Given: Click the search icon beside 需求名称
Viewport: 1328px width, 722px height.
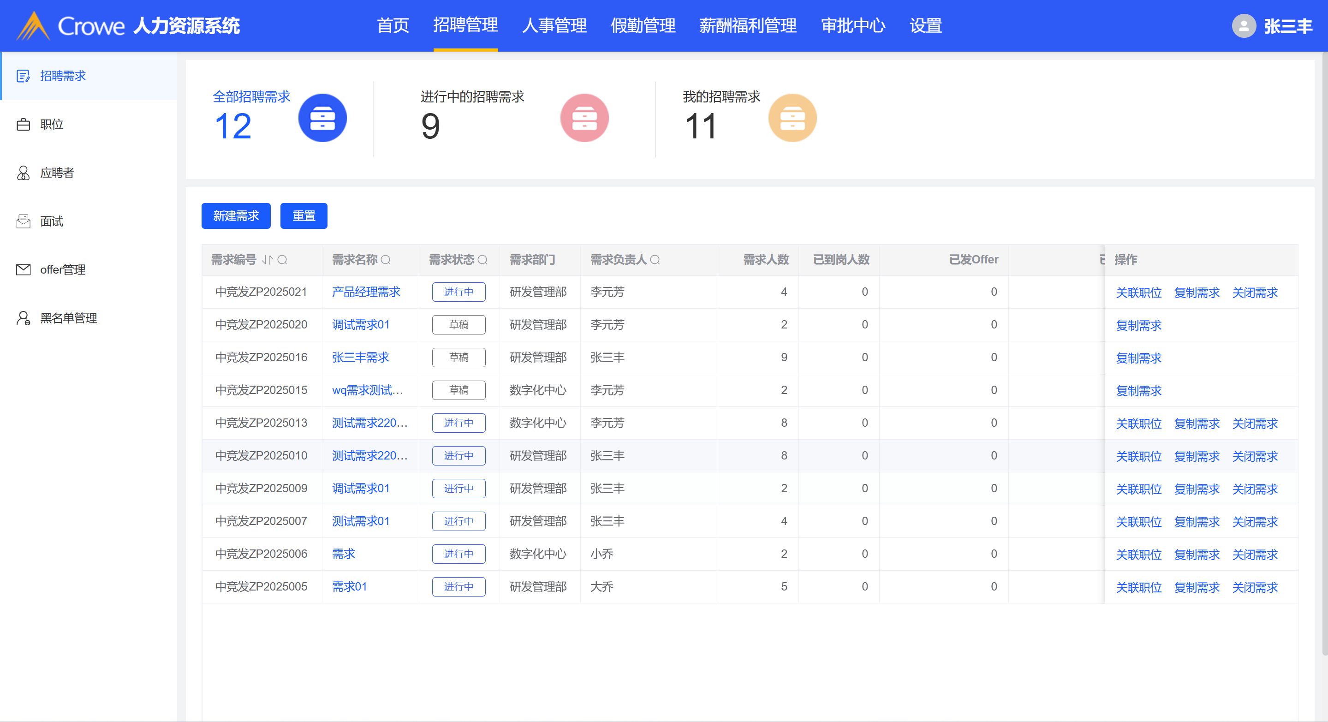Looking at the screenshot, I should click(386, 259).
